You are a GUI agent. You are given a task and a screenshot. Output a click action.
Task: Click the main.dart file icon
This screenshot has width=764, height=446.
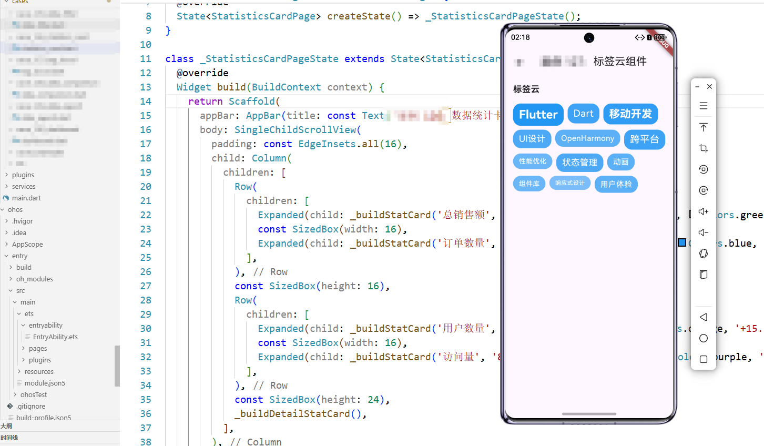click(x=6, y=198)
